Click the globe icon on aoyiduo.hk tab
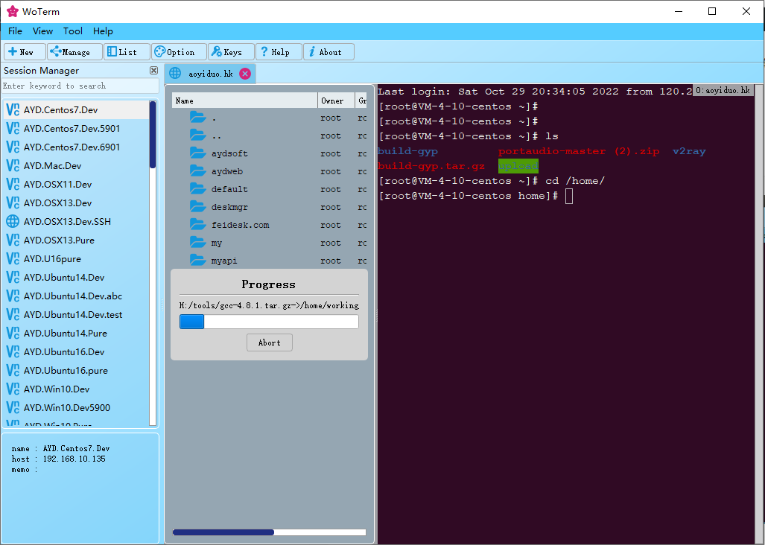Image resolution: width=765 pixels, height=545 pixels. pyautogui.click(x=175, y=74)
